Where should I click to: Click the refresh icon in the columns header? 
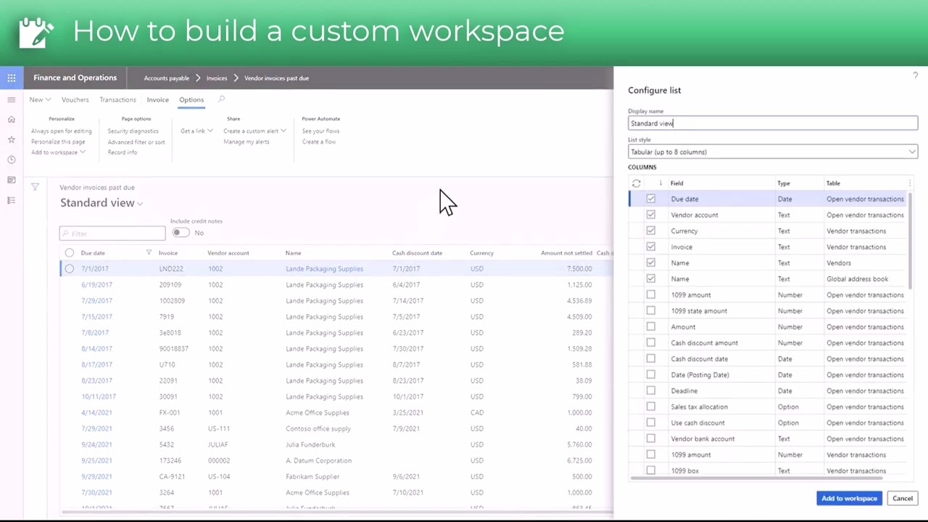(637, 183)
